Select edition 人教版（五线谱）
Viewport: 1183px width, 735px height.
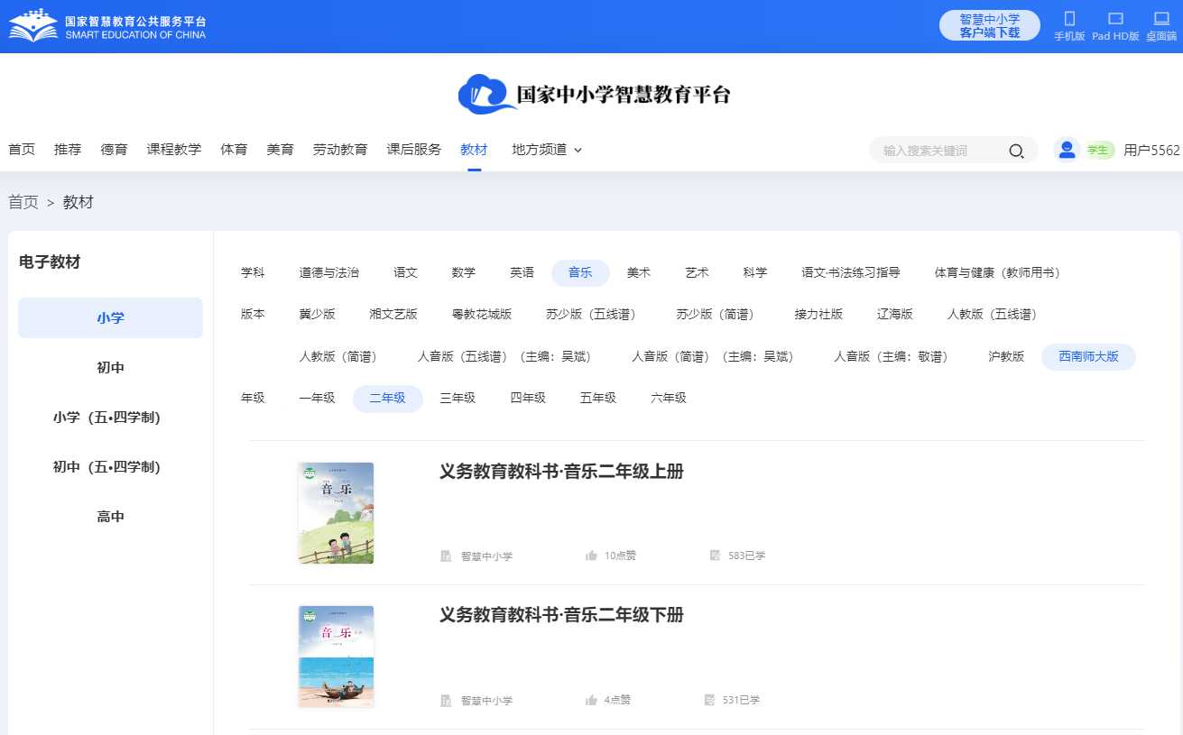pyautogui.click(x=995, y=314)
